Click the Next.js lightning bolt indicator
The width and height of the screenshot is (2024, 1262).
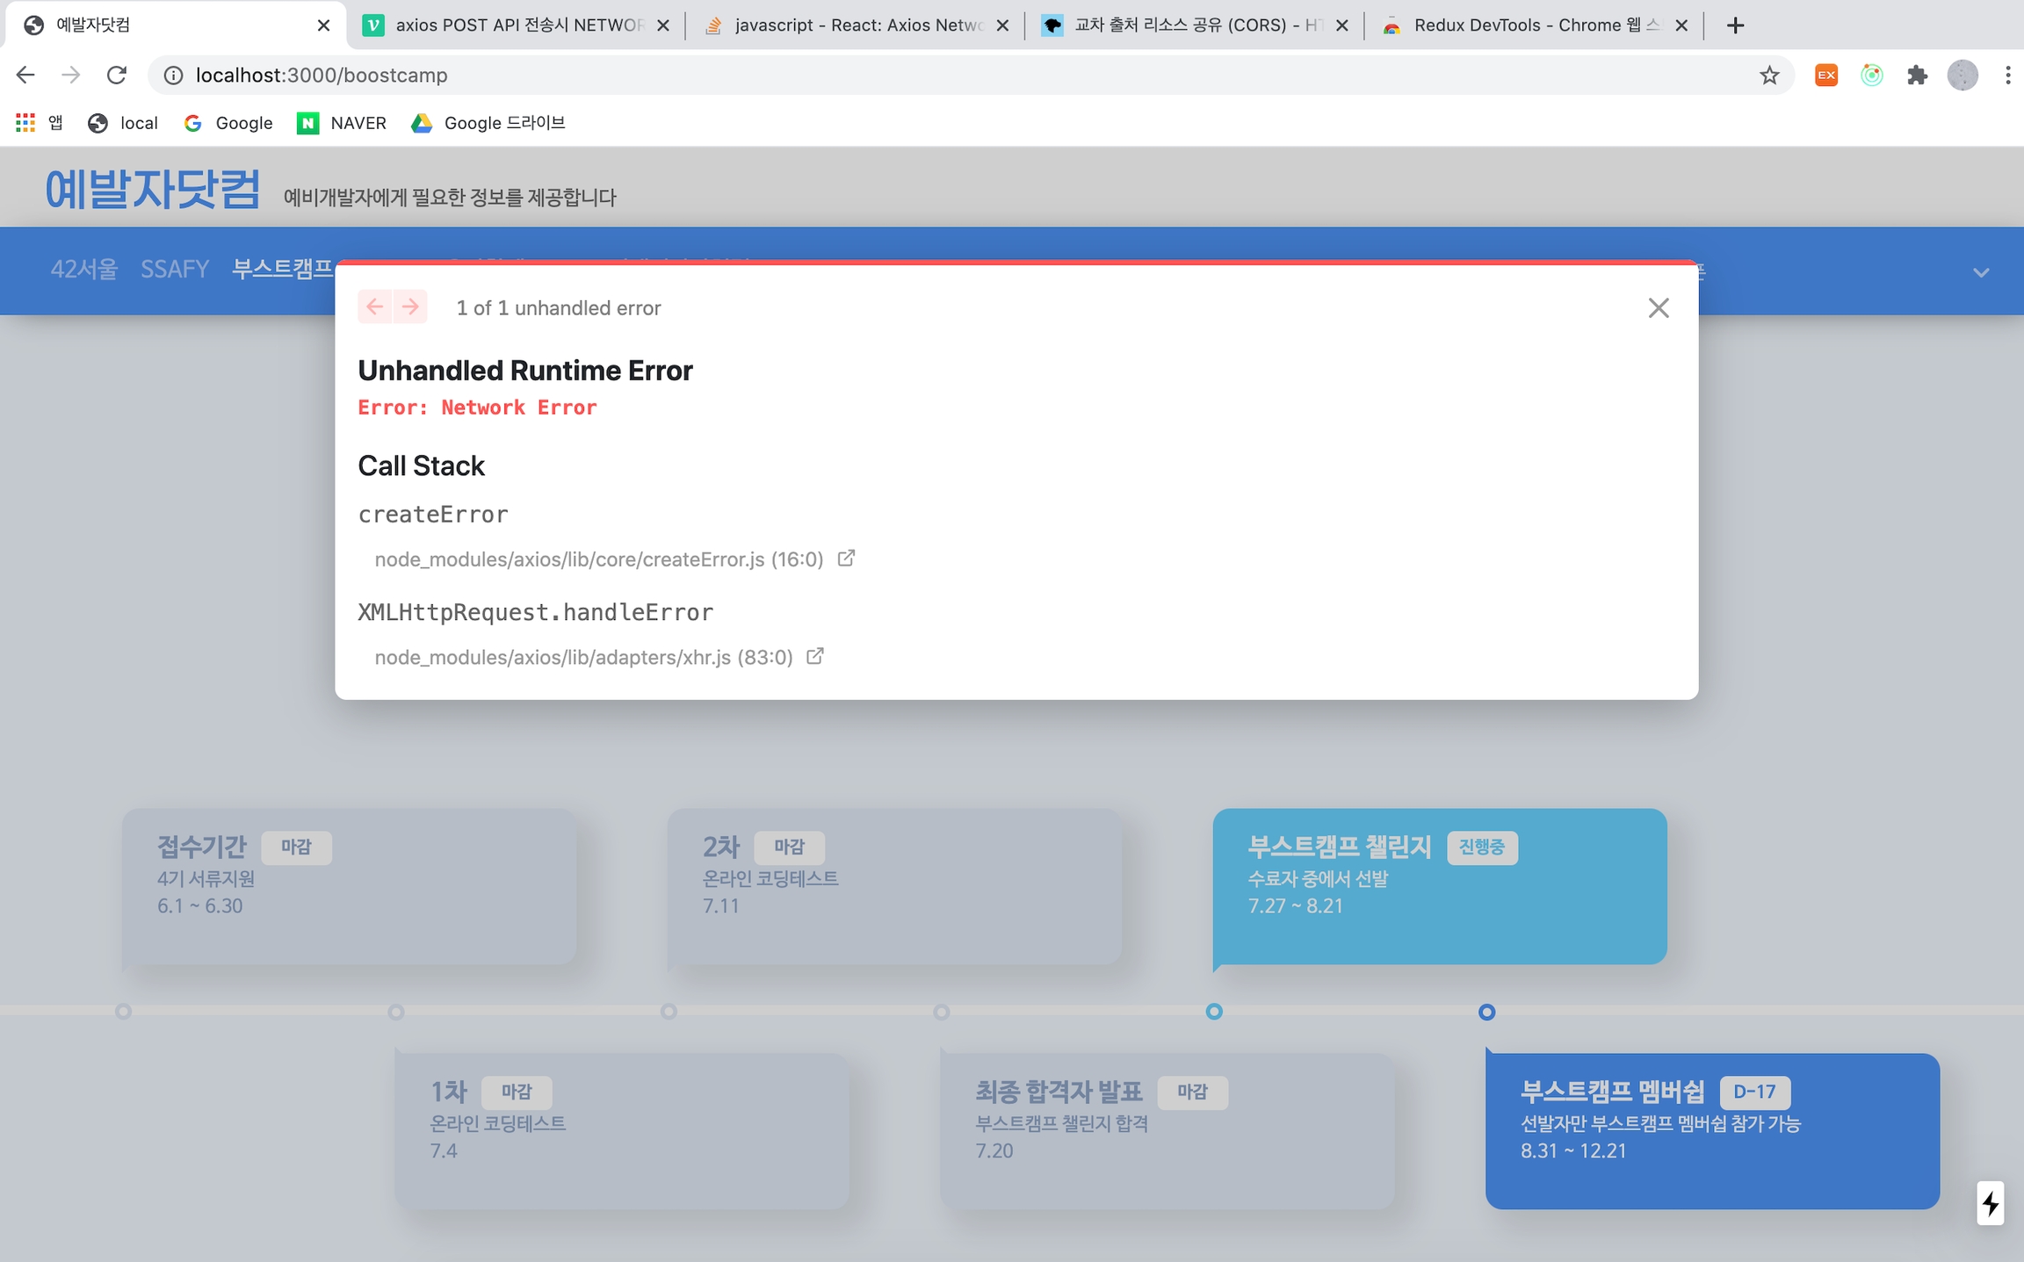point(1990,1202)
